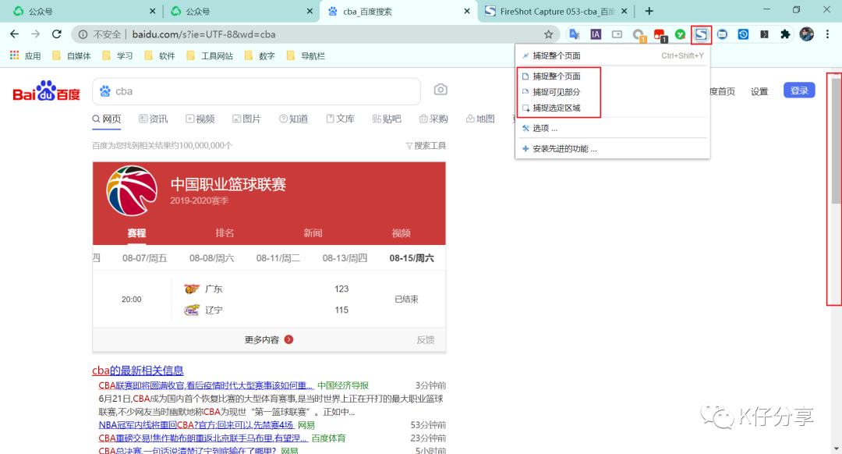842x454 pixels.
Task: Choose 捕捉可见部分 from the FireShot menu
Action: click(x=558, y=92)
